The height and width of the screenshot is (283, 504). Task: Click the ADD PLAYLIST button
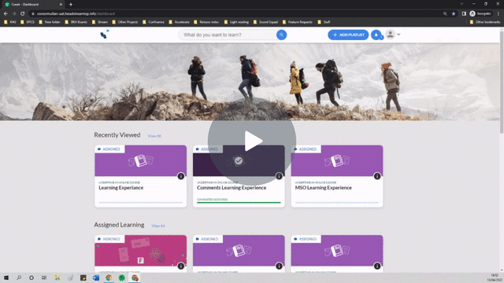348,35
